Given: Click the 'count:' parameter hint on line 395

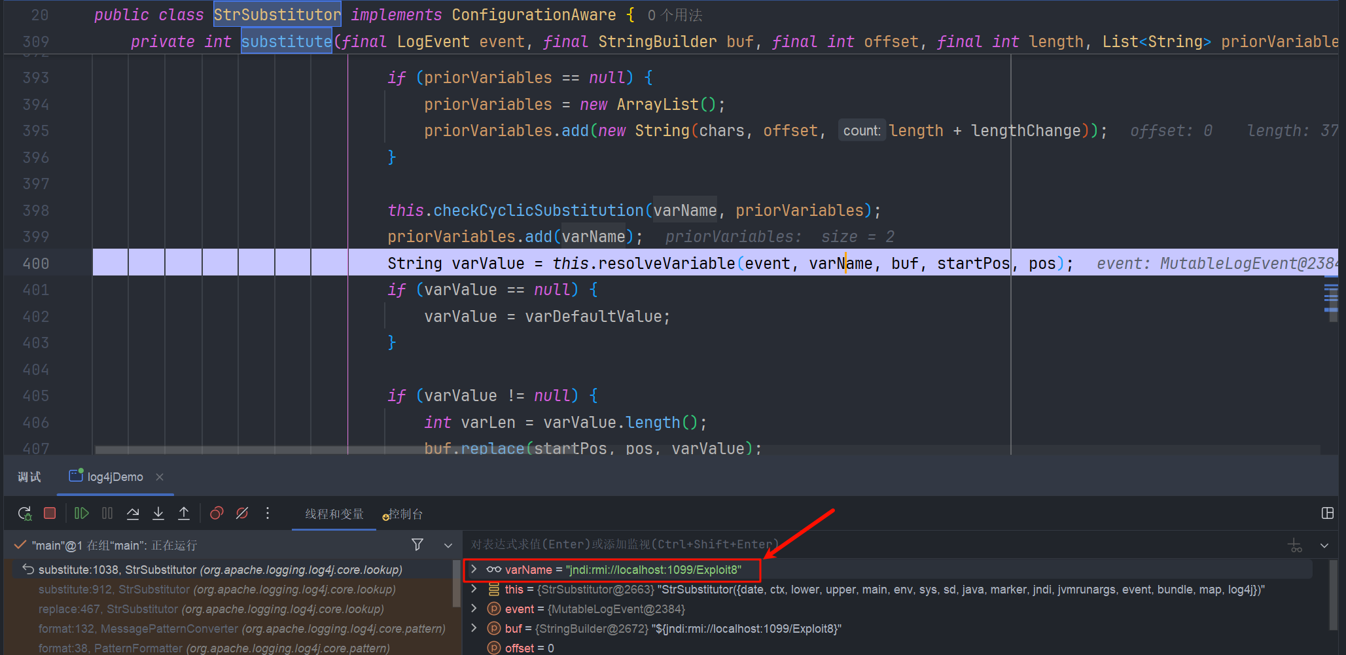Looking at the screenshot, I should (x=862, y=131).
